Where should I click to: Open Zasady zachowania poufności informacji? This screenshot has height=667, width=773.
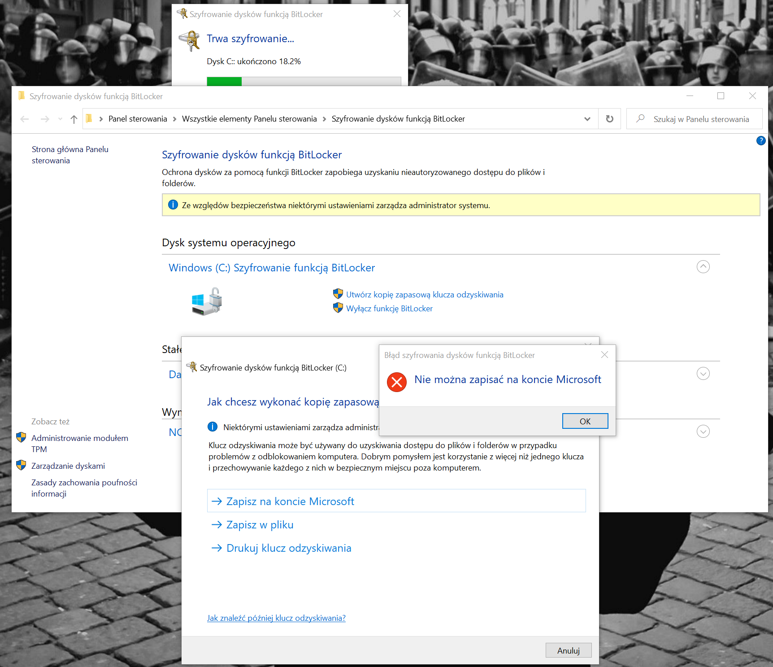(x=84, y=488)
